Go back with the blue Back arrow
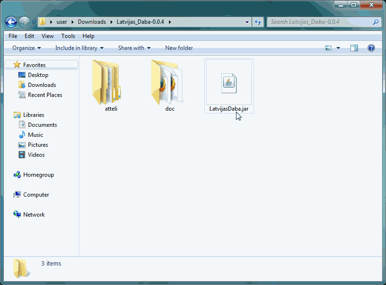386x285 pixels. pos(11,22)
